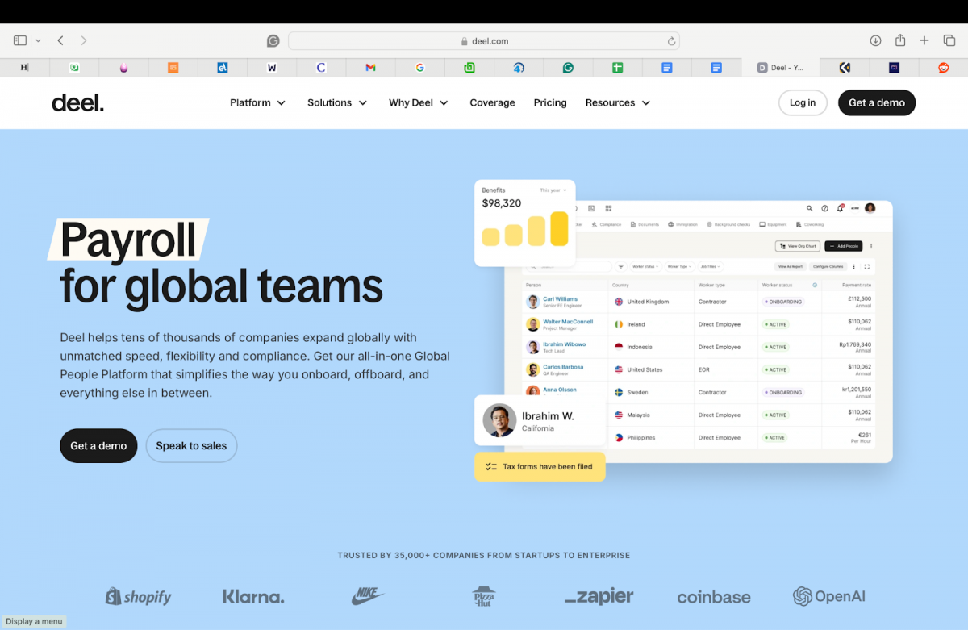Go back with the Safari back arrow
Screen dimensions: 968x630
[60, 40]
